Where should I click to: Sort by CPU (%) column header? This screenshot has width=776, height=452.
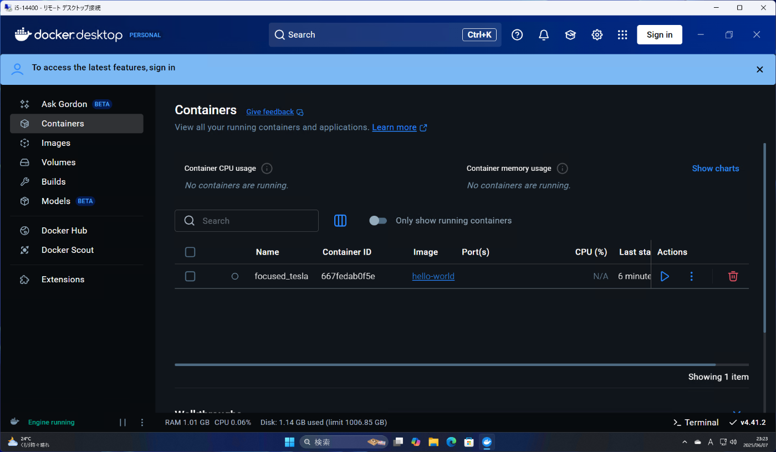(x=591, y=252)
